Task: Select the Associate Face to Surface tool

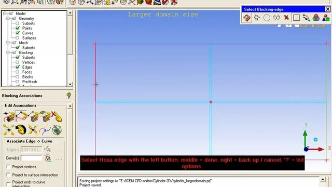Action: tap(45, 116)
